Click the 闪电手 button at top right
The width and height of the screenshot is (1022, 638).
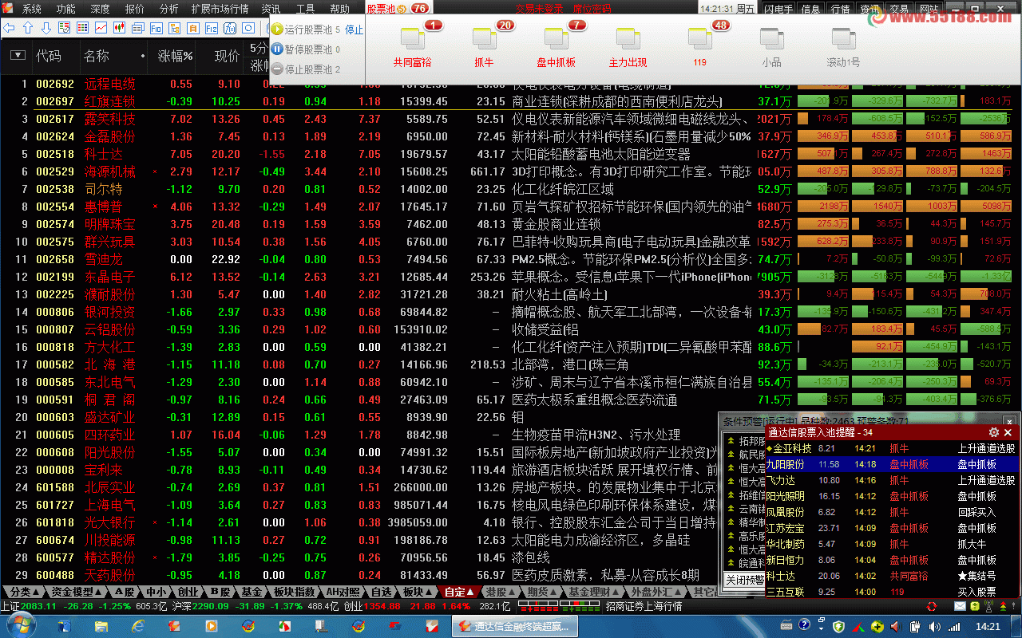[x=778, y=9]
